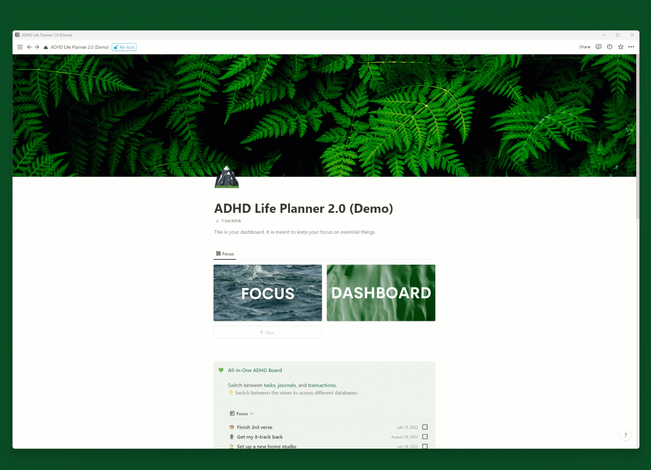Select the Focus gallery tab
This screenshot has width=651, height=470.
(225, 254)
